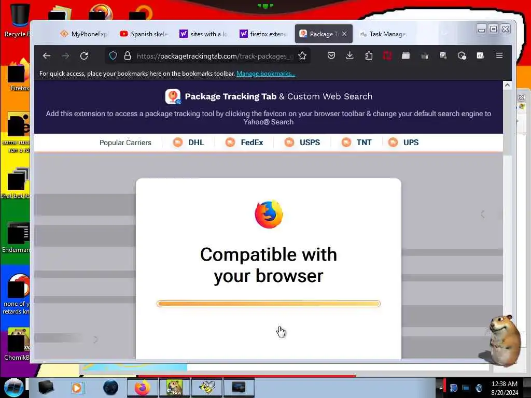Open the media player taskbar icon

click(77, 388)
